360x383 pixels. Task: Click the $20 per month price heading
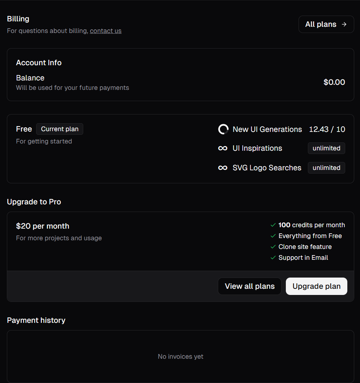(x=43, y=226)
